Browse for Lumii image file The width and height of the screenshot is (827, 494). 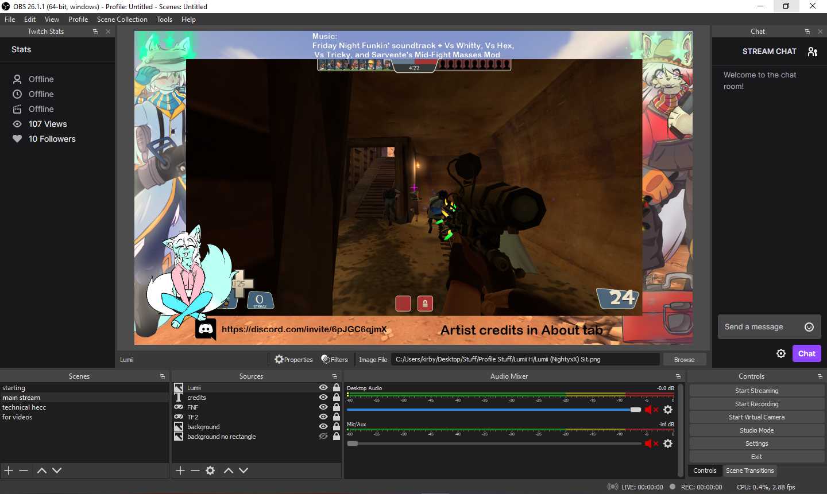click(684, 360)
